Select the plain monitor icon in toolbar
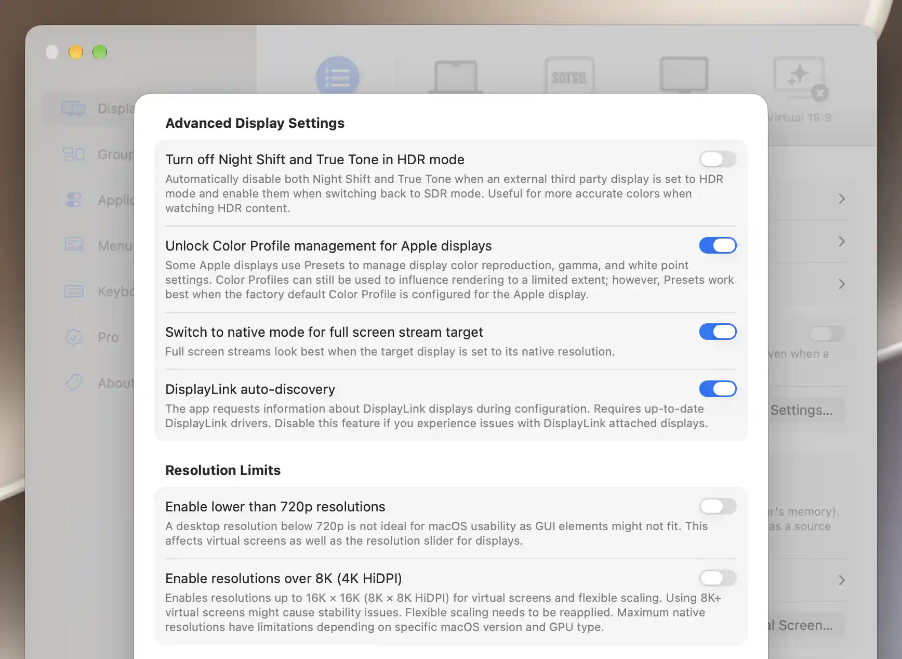 click(x=684, y=75)
